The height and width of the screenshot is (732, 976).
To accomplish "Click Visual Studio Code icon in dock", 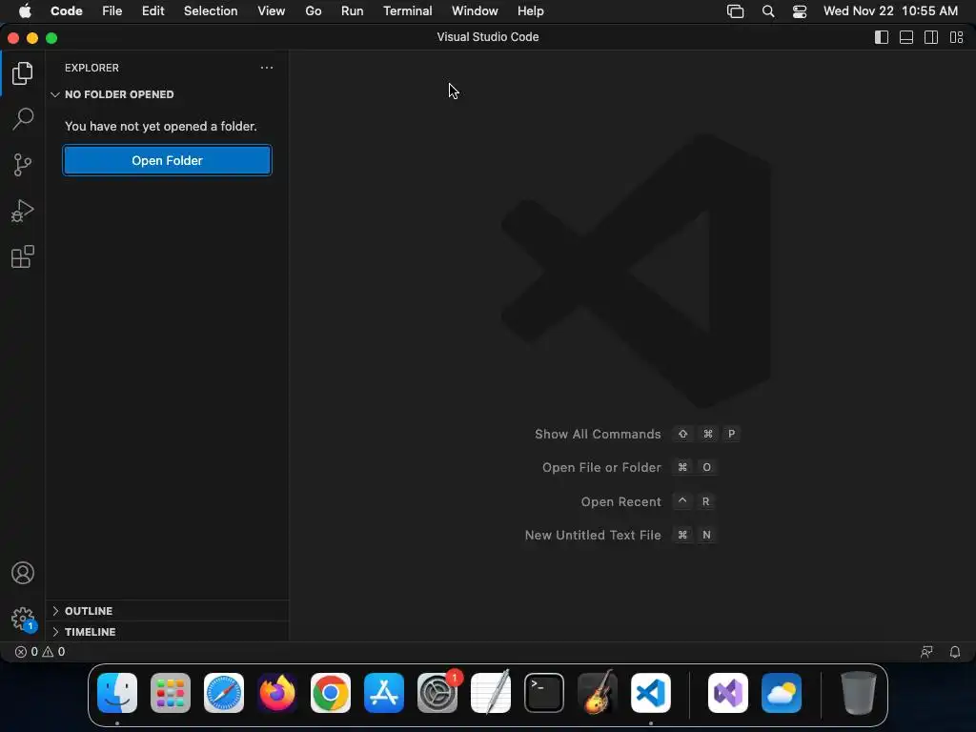I will point(651,693).
